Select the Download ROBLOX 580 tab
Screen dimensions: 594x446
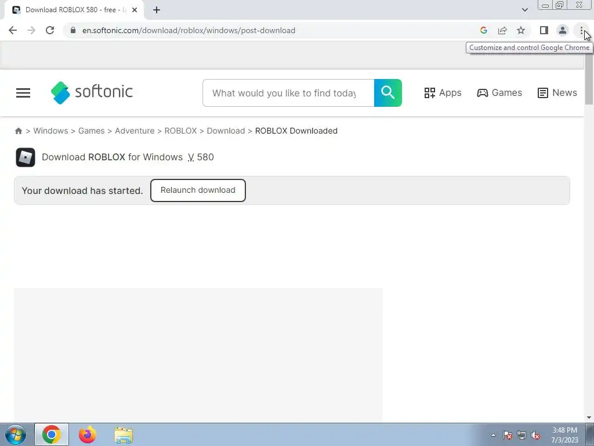(74, 10)
